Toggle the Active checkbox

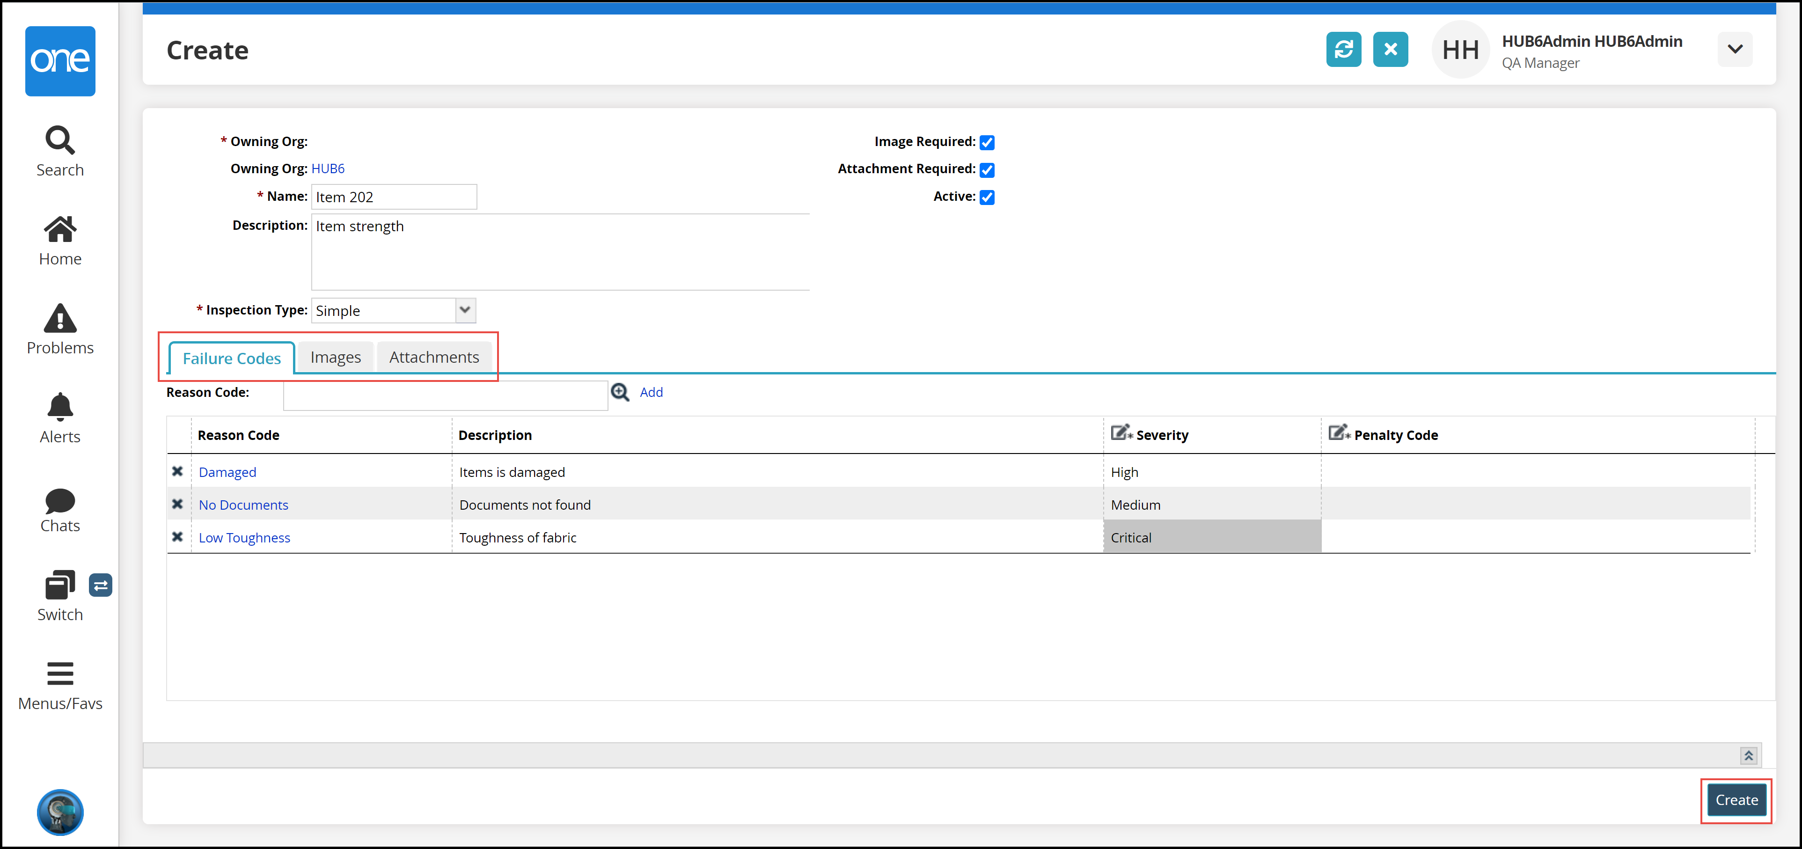[987, 197]
